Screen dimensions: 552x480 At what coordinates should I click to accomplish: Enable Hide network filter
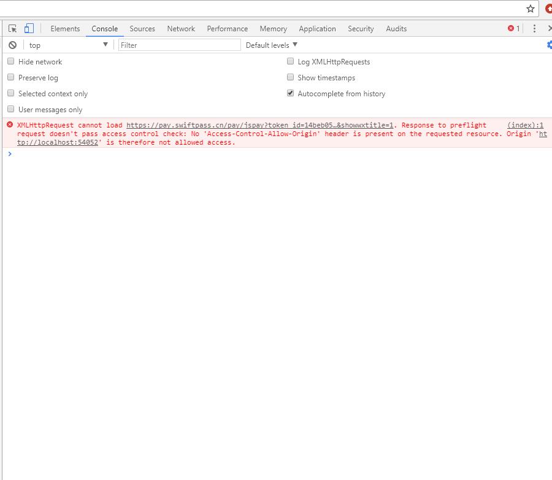[10, 61]
